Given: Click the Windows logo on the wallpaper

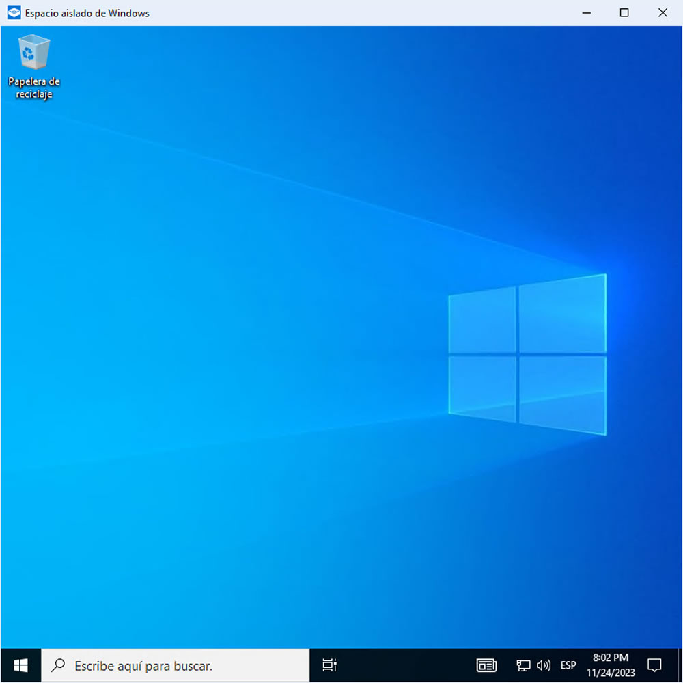Looking at the screenshot, I should coord(527,354).
